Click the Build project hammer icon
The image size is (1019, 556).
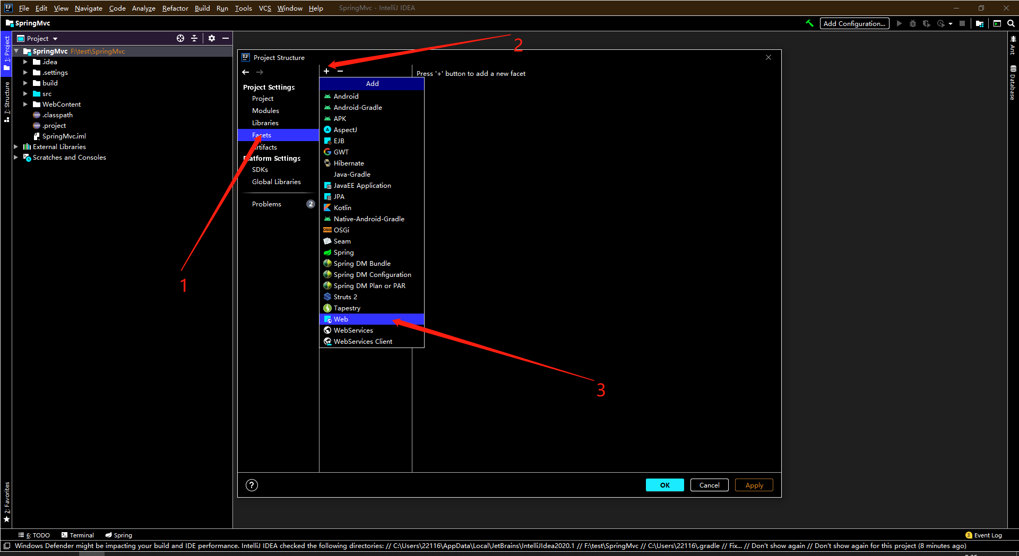(809, 23)
